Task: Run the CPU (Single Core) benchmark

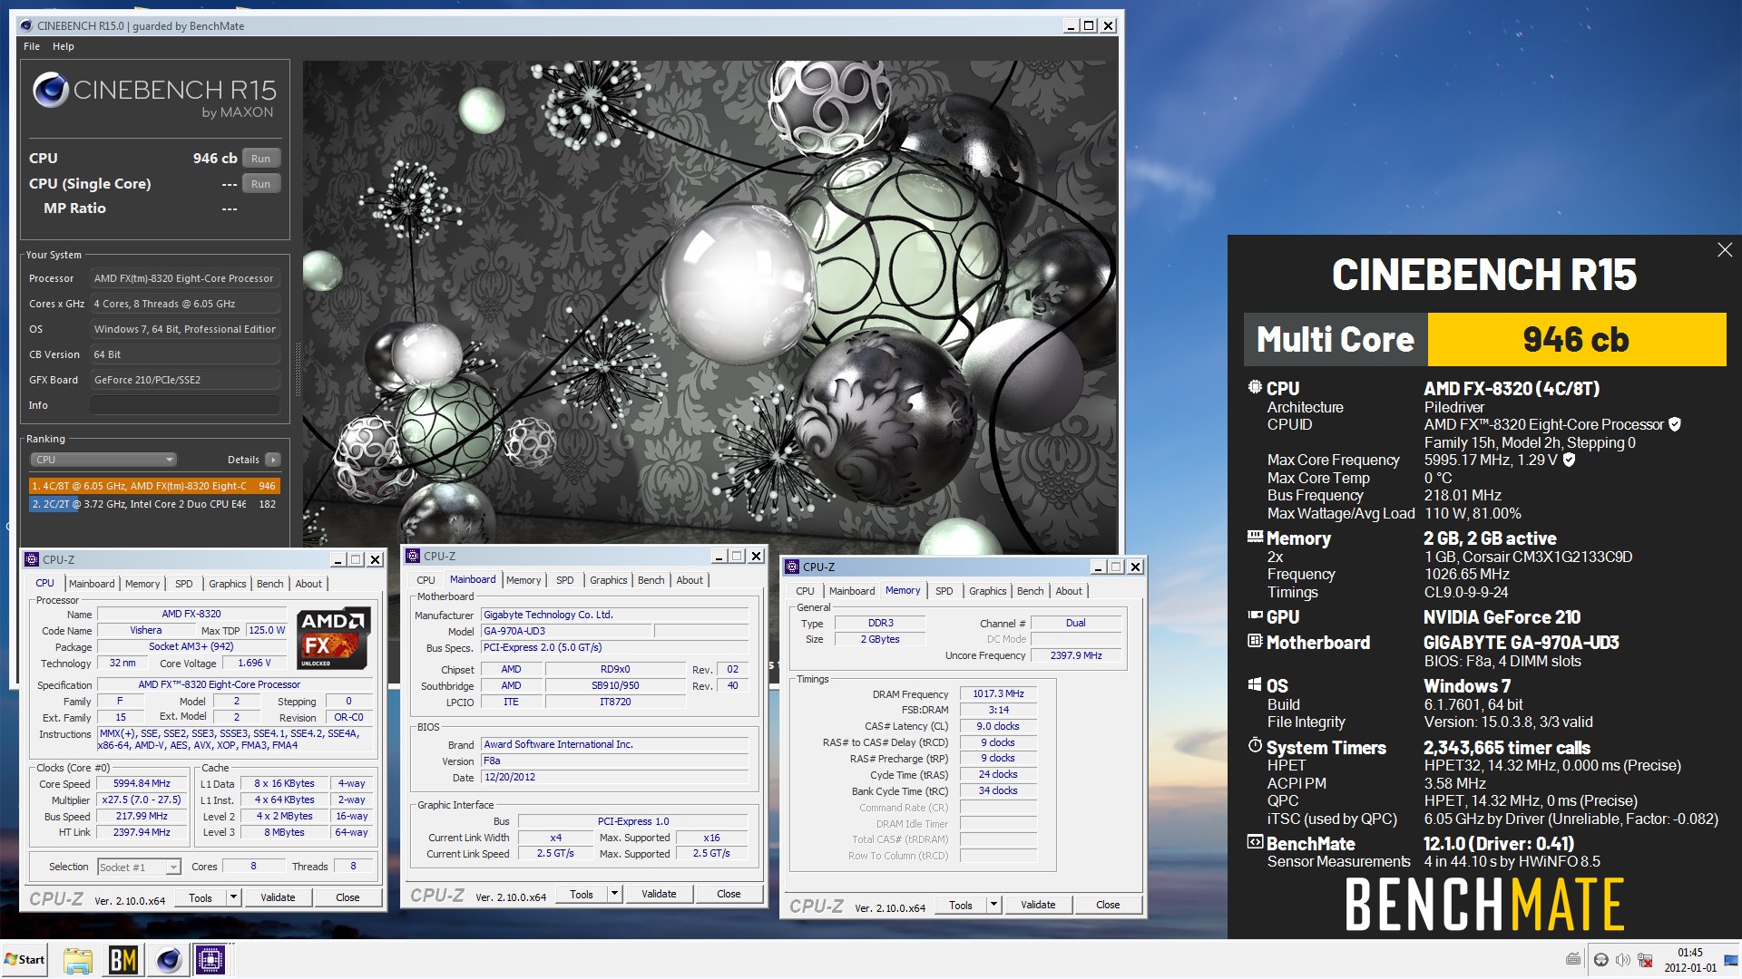Action: [261, 183]
